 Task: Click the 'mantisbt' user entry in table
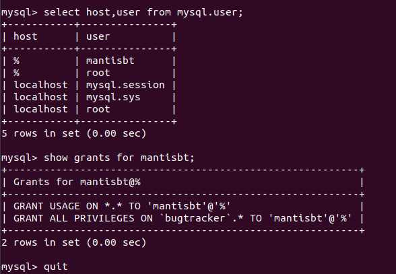tap(110, 61)
